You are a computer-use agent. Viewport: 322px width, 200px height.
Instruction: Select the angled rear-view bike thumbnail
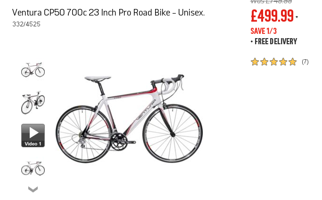pos(33,103)
